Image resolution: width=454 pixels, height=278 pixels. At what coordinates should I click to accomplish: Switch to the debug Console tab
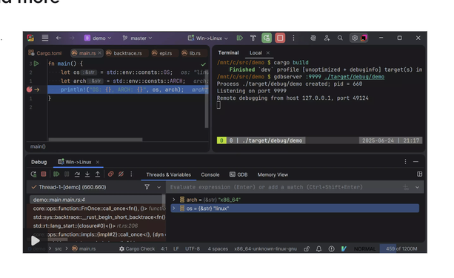click(x=210, y=174)
